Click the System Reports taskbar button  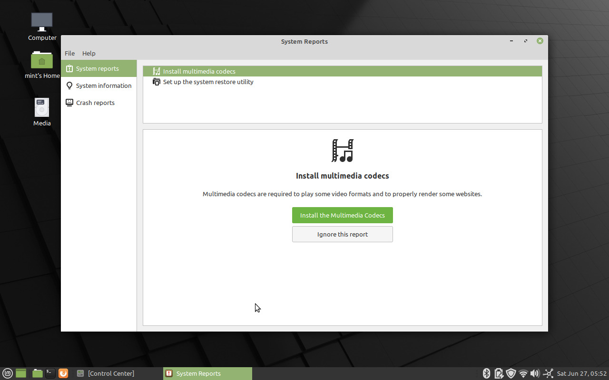207,373
